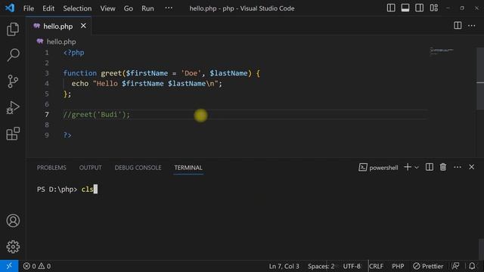Image resolution: width=484 pixels, height=272 pixels.
Task: Open notifications bell icon
Action: (472, 266)
